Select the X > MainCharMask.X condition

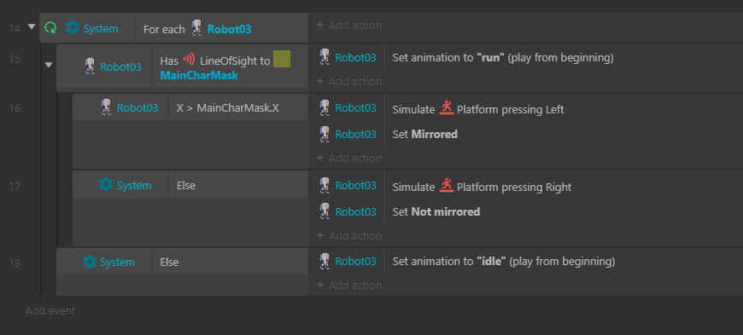pos(228,108)
